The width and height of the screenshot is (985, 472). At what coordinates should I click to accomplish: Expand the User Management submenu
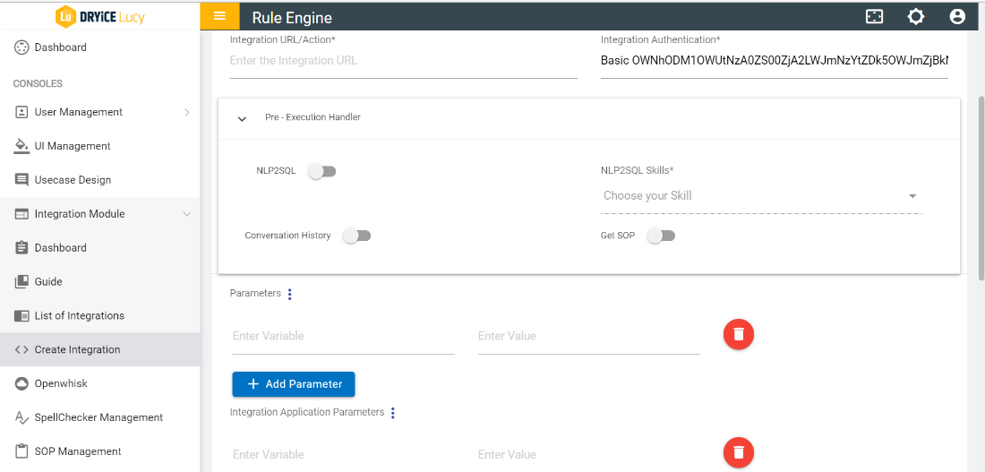click(99, 112)
